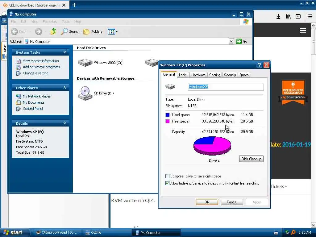Close the QtEmu download browser tab
This screenshot has height=237, width=316.
pos(64,5)
